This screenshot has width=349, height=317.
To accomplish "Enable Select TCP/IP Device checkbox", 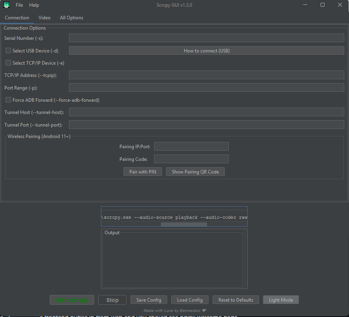I will click(x=8, y=63).
